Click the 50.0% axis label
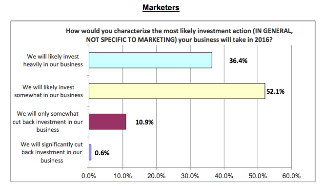 click(x=258, y=176)
